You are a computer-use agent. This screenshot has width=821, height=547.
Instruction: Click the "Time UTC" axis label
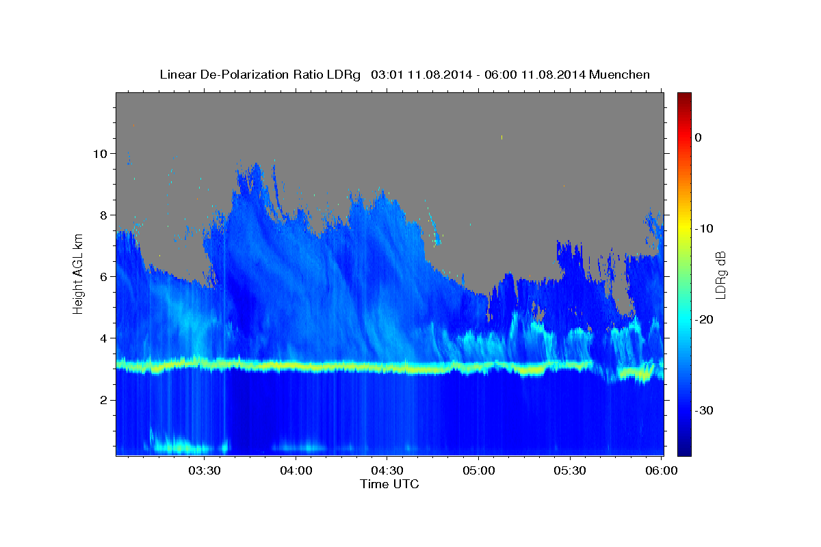pyautogui.click(x=389, y=484)
